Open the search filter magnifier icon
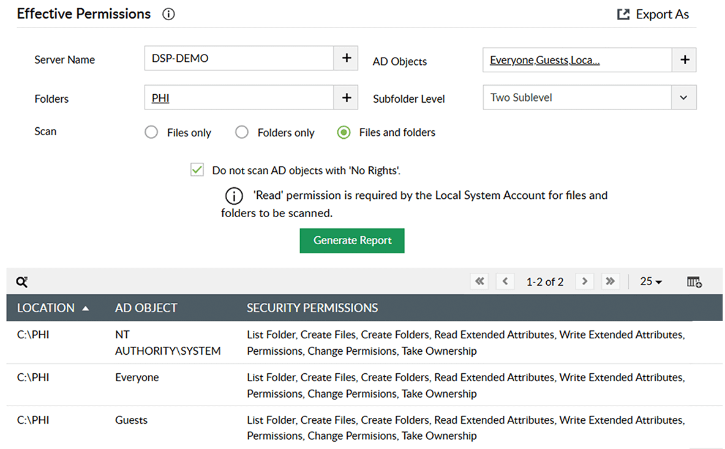725x449 pixels. click(22, 282)
